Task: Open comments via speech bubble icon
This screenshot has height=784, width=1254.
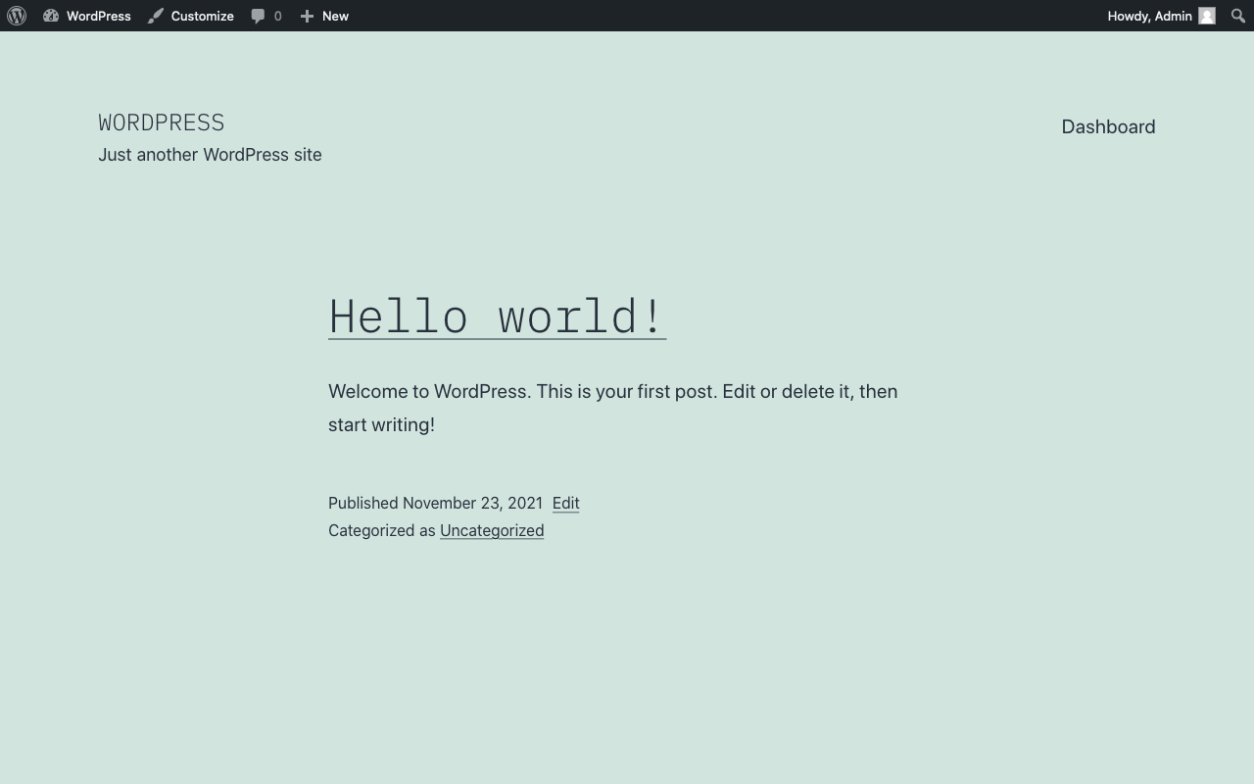Action: point(258,16)
